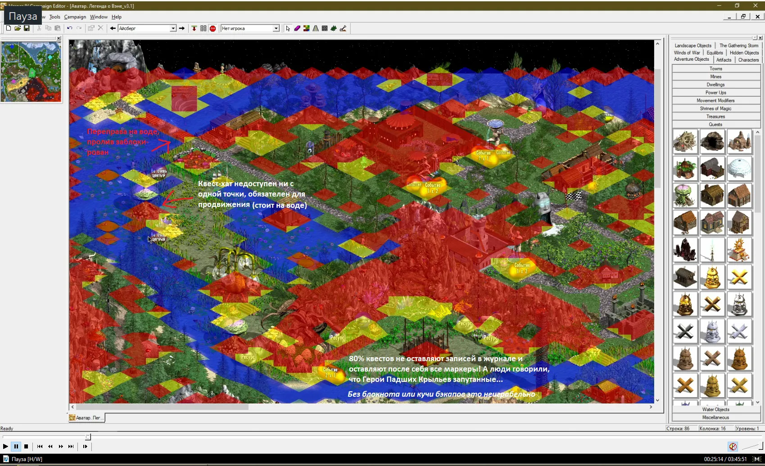Select the tree objects tool
765x466 pixels.
(x=334, y=28)
